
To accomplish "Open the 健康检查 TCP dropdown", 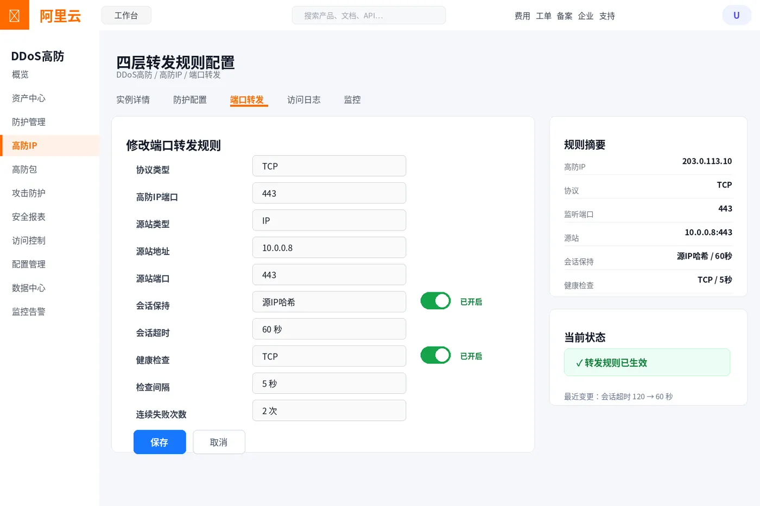I will coord(329,356).
